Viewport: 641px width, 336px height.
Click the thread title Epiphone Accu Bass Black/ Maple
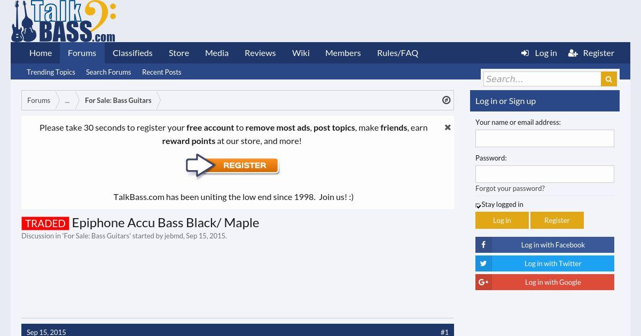tap(166, 222)
